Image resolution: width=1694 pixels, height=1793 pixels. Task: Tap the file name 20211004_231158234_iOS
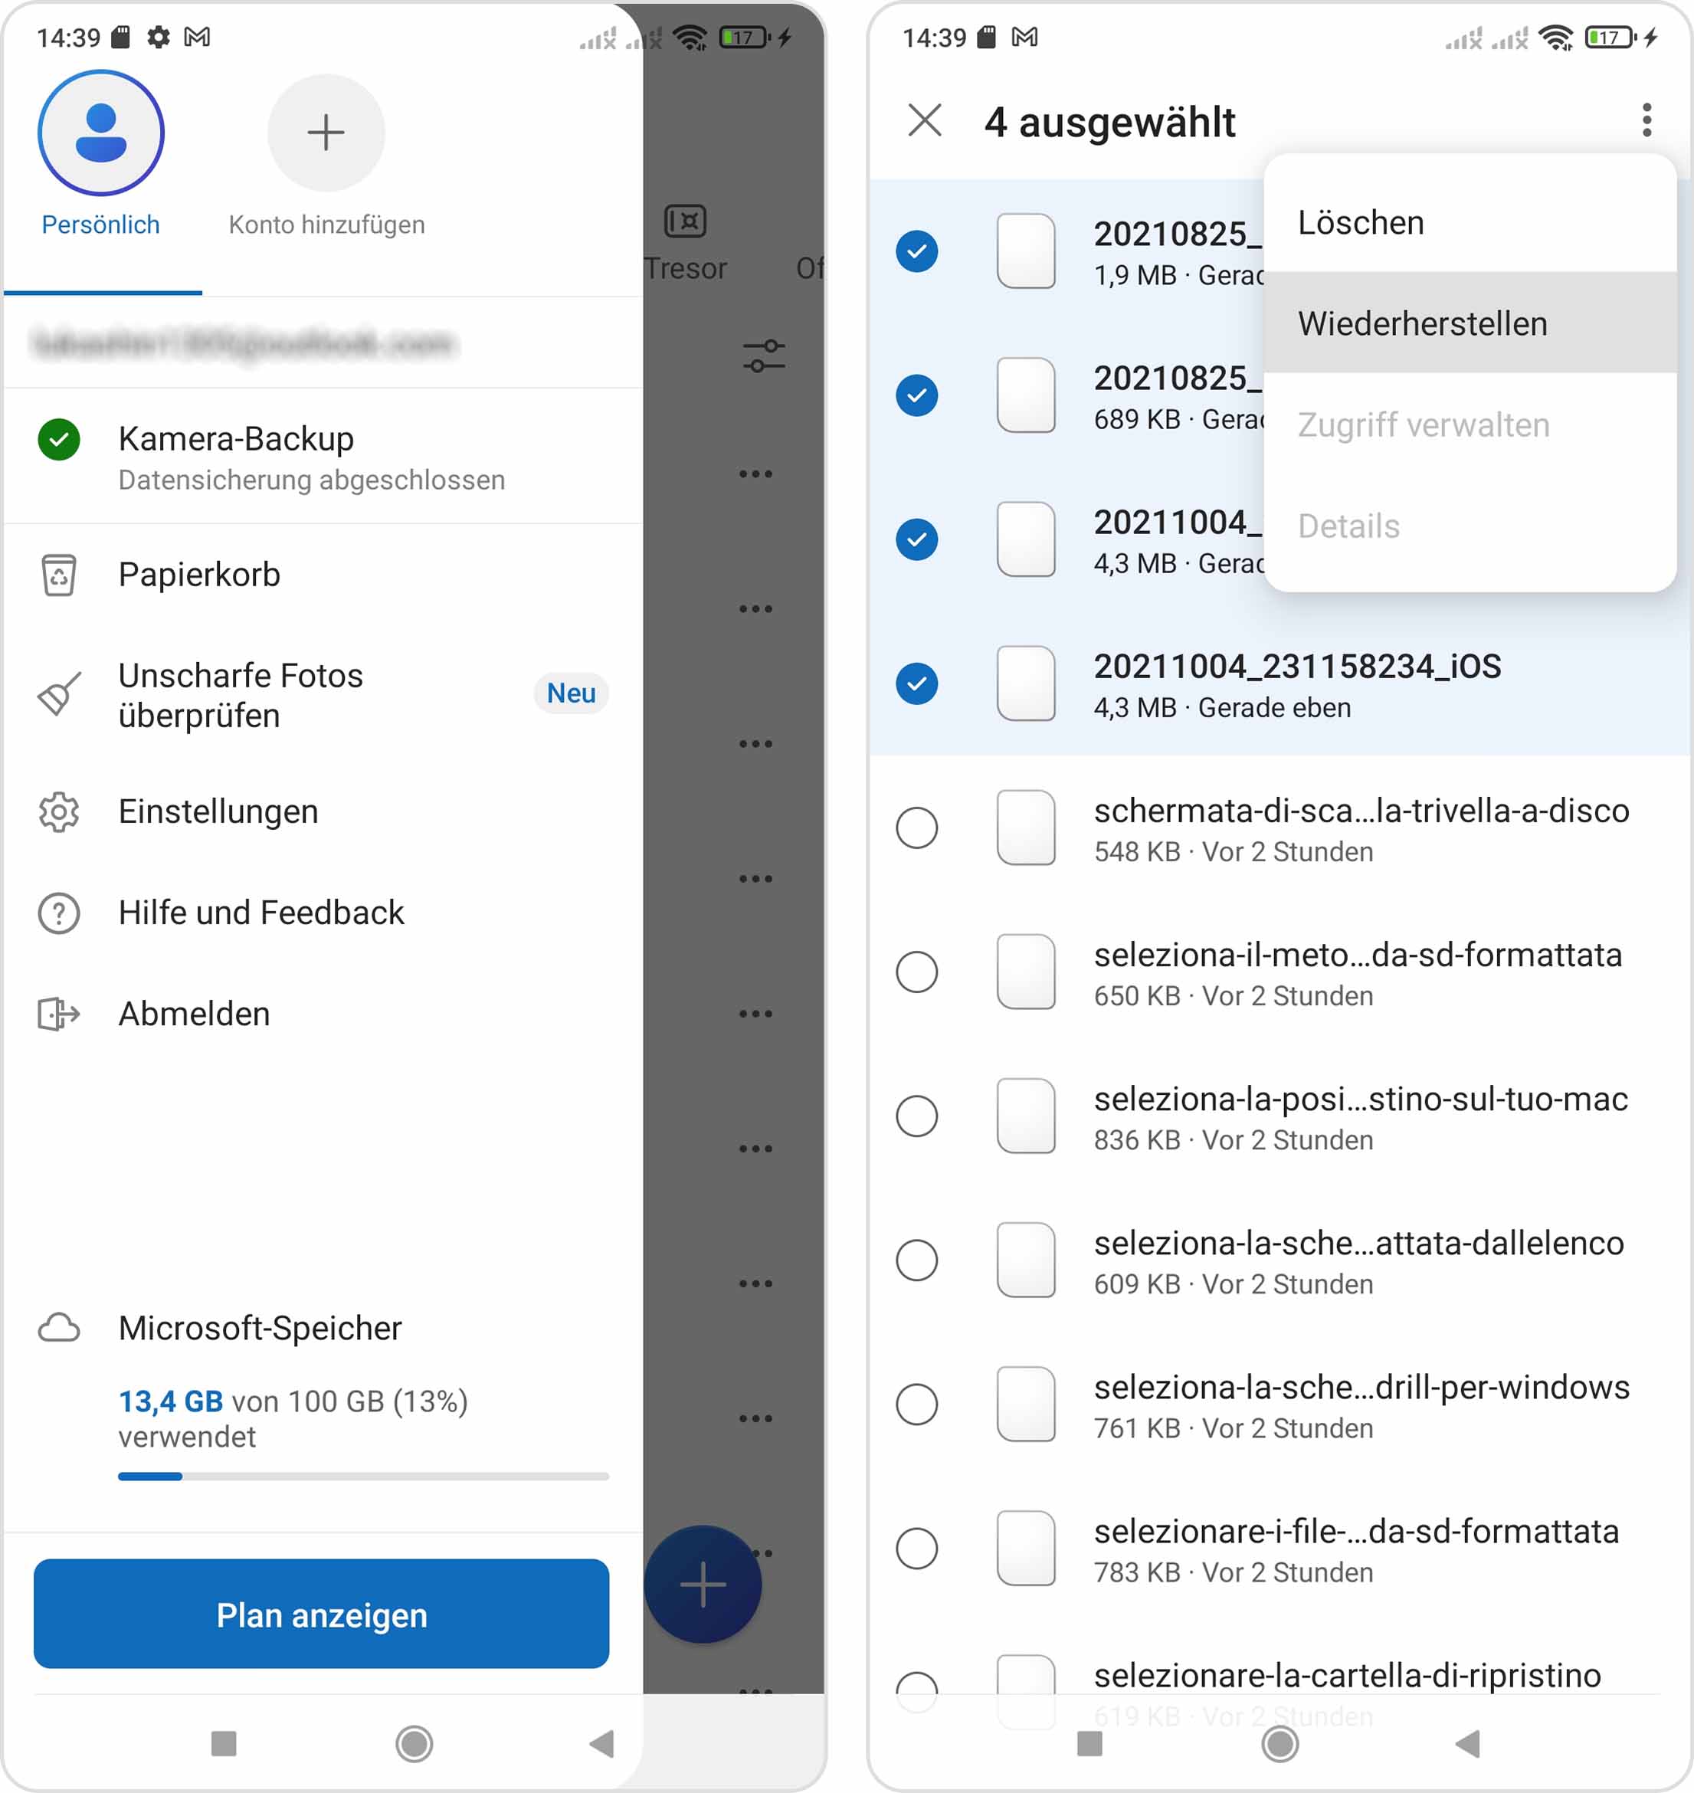tap(1298, 666)
